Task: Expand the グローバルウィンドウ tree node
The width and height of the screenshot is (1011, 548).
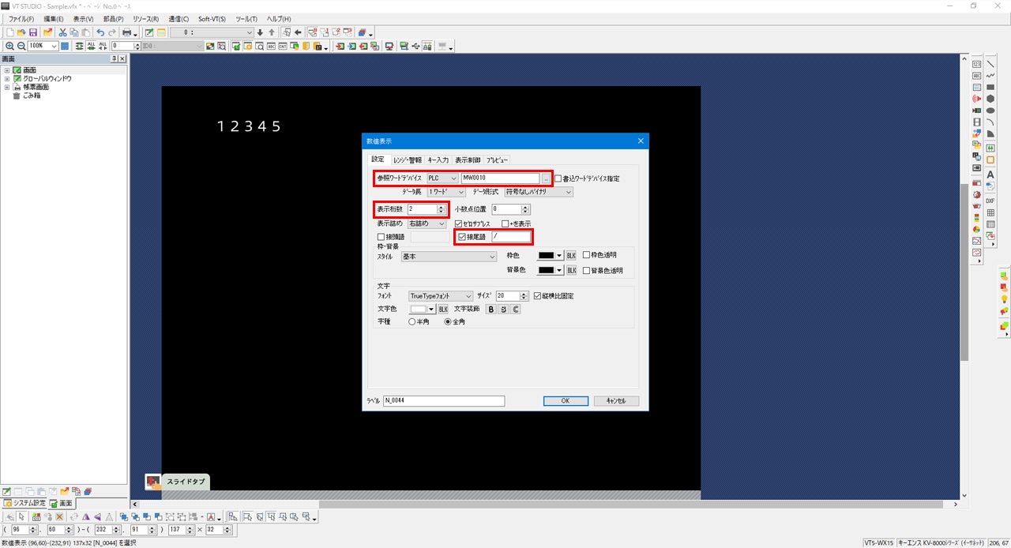Action: [x=7, y=79]
